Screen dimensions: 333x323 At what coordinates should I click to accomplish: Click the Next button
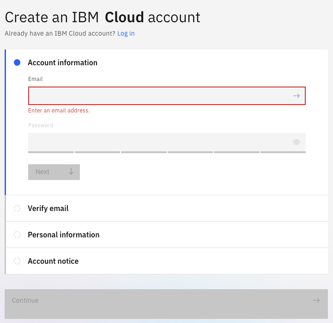(54, 172)
